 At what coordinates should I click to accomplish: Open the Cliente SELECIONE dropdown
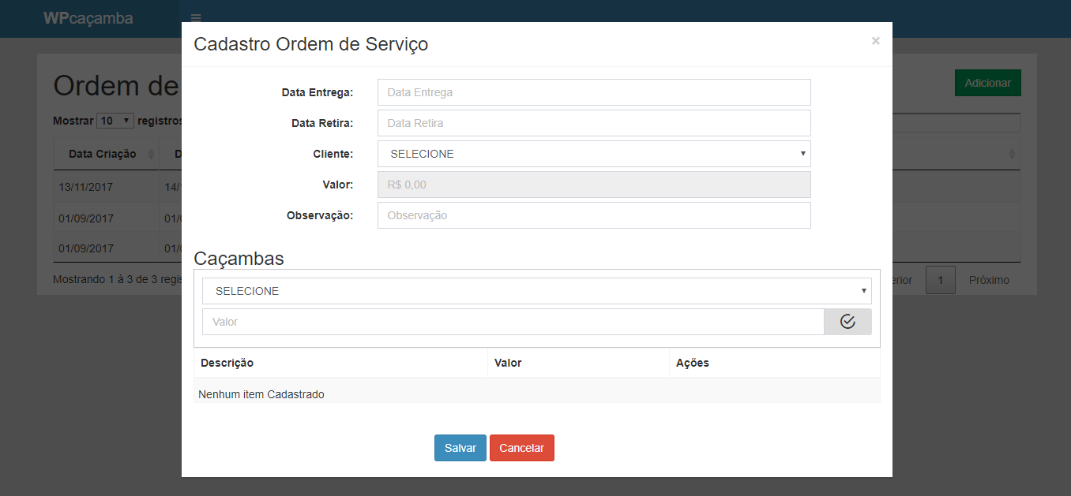point(594,154)
